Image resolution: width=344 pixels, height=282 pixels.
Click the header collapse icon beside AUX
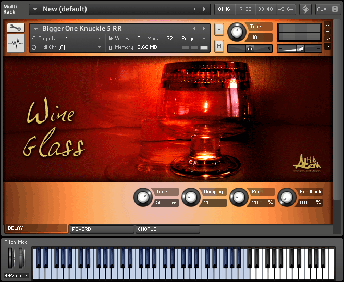coord(335,9)
